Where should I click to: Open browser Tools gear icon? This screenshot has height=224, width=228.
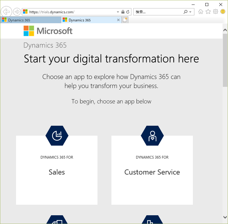216,11
